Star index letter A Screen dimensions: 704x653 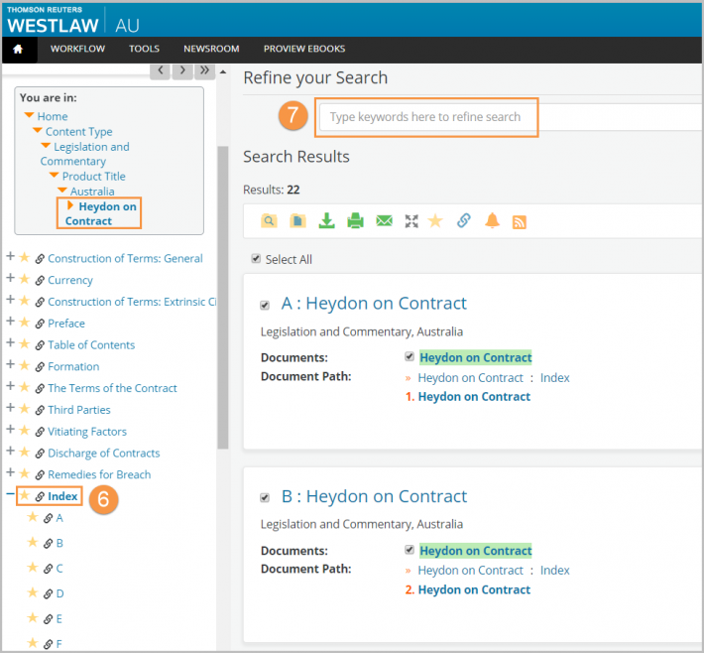(33, 517)
